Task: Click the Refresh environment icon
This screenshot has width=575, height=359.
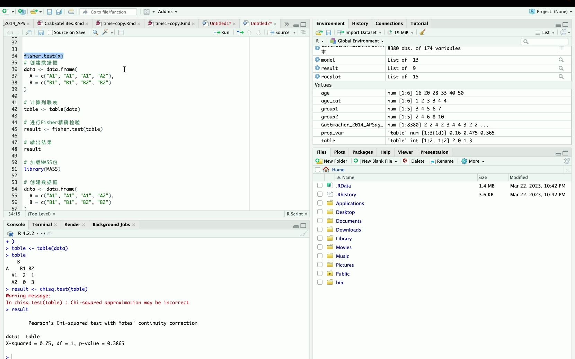Action: pyautogui.click(x=564, y=32)
